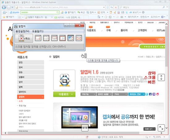Click the highlighted 알캡처 sidebar item
This screenshot has height=140, width=170.
(31, 97)
